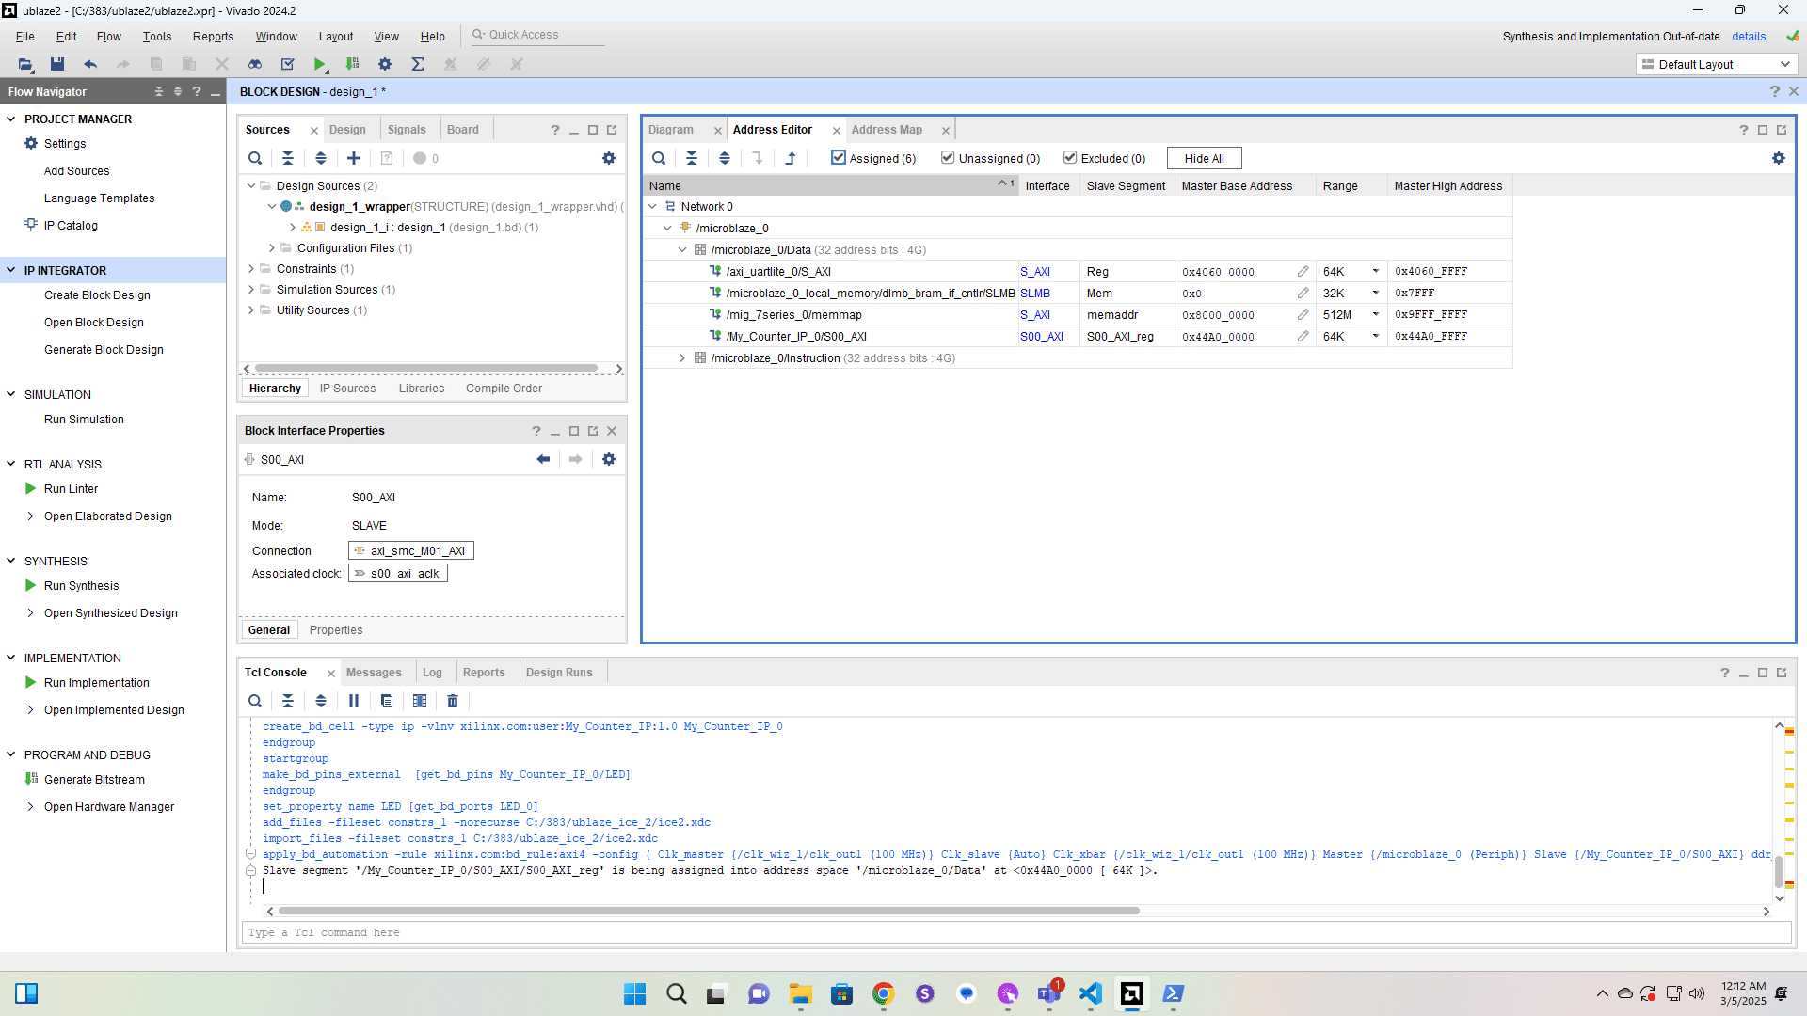Switch to the Address Map tab
This screenshot has height=1016, width=1807.
tap(887, 130)
